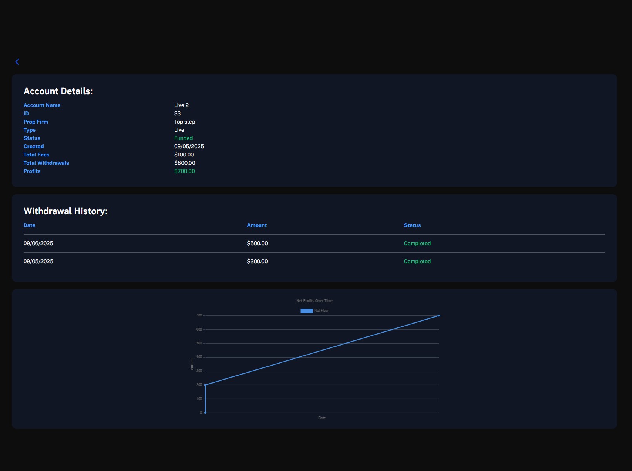Viewport: 632px width, 471px height.
Task: Click the withdrawal Status column header
Action: click(412, 225)
